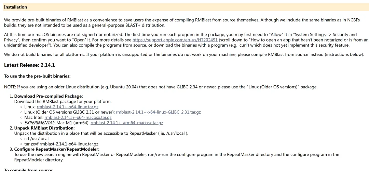Click the 'Download the RMBlast package for your platform' line
369x171 pixels.
point(63,102)
